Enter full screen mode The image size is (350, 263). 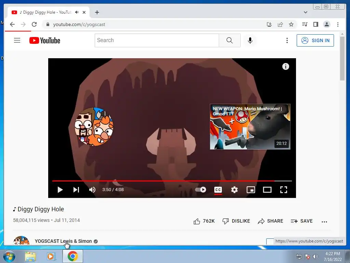(x=284, y=190)
